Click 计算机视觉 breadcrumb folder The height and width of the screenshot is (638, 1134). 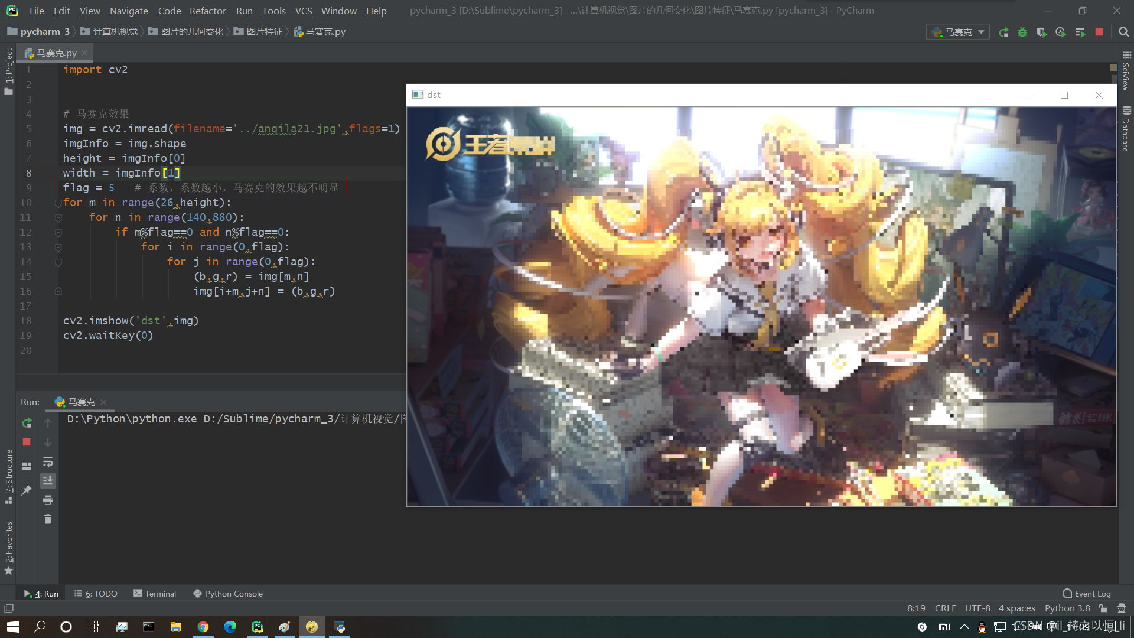[x=109, y=32]
